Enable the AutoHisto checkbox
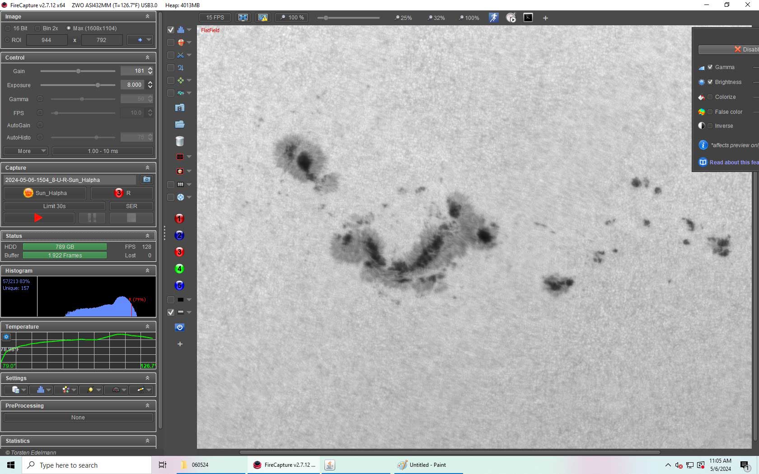The image size is (759, 474). point(40,137)
